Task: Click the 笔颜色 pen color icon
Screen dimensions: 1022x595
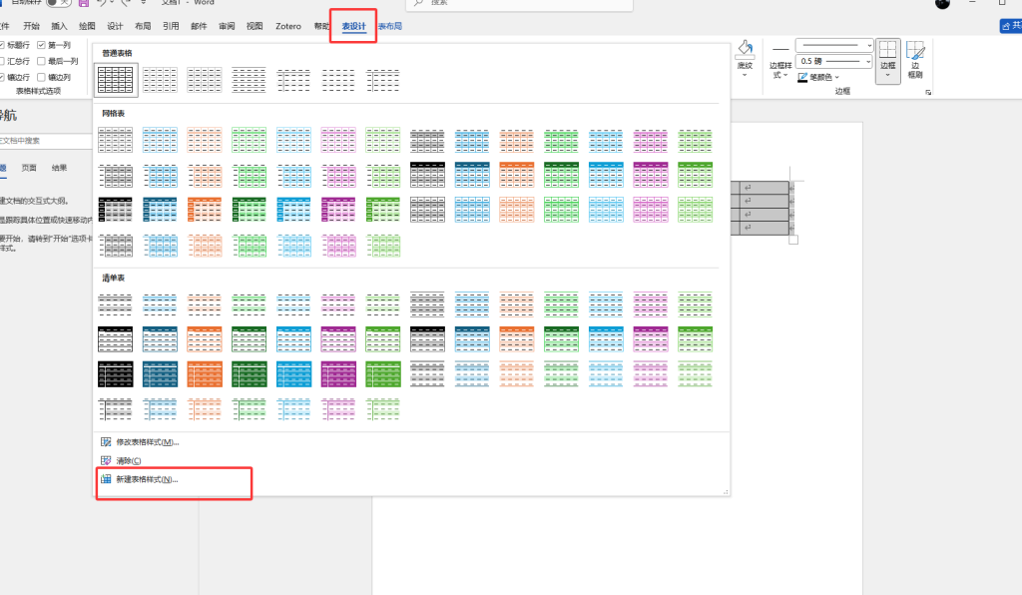Action: click(x=802, y=77)
